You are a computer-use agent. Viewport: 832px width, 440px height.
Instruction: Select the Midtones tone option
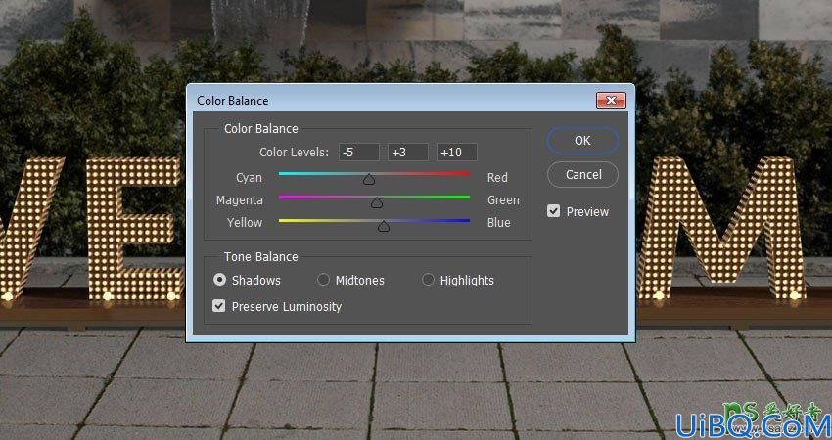323,280
